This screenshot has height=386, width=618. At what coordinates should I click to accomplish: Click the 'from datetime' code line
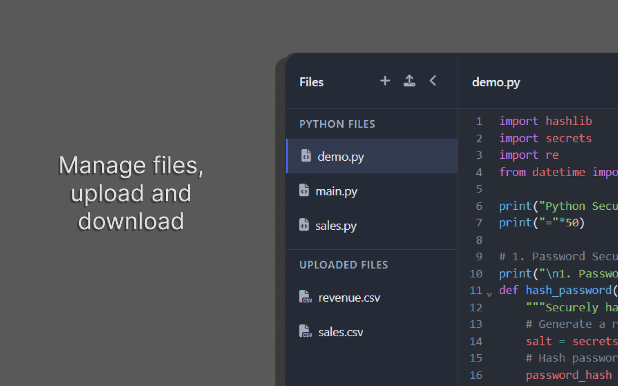tap(559, 172)
